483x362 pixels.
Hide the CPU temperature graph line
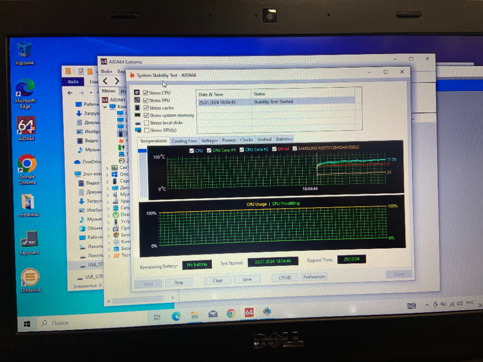[x=192, y=150]
